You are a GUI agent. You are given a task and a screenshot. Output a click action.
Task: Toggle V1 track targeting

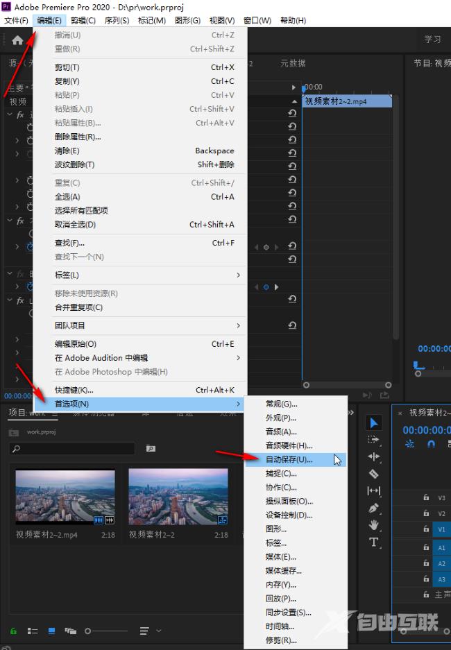441,529
